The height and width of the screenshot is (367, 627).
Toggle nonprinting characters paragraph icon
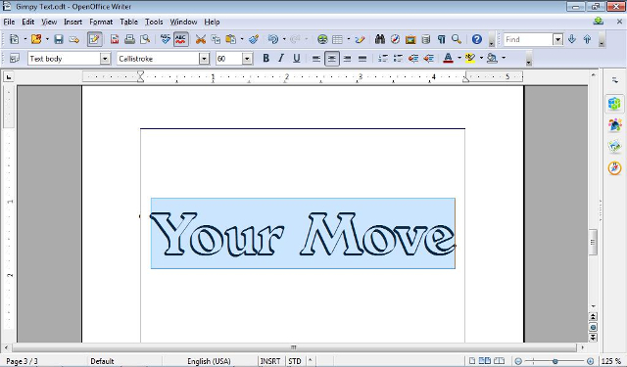[441, 39]
